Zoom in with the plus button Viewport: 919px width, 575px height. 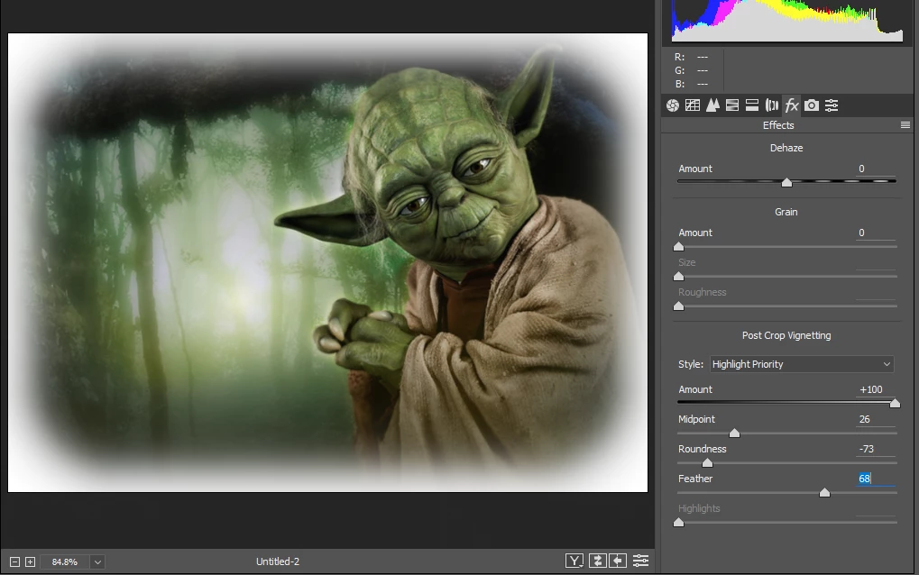pos(31,562)
